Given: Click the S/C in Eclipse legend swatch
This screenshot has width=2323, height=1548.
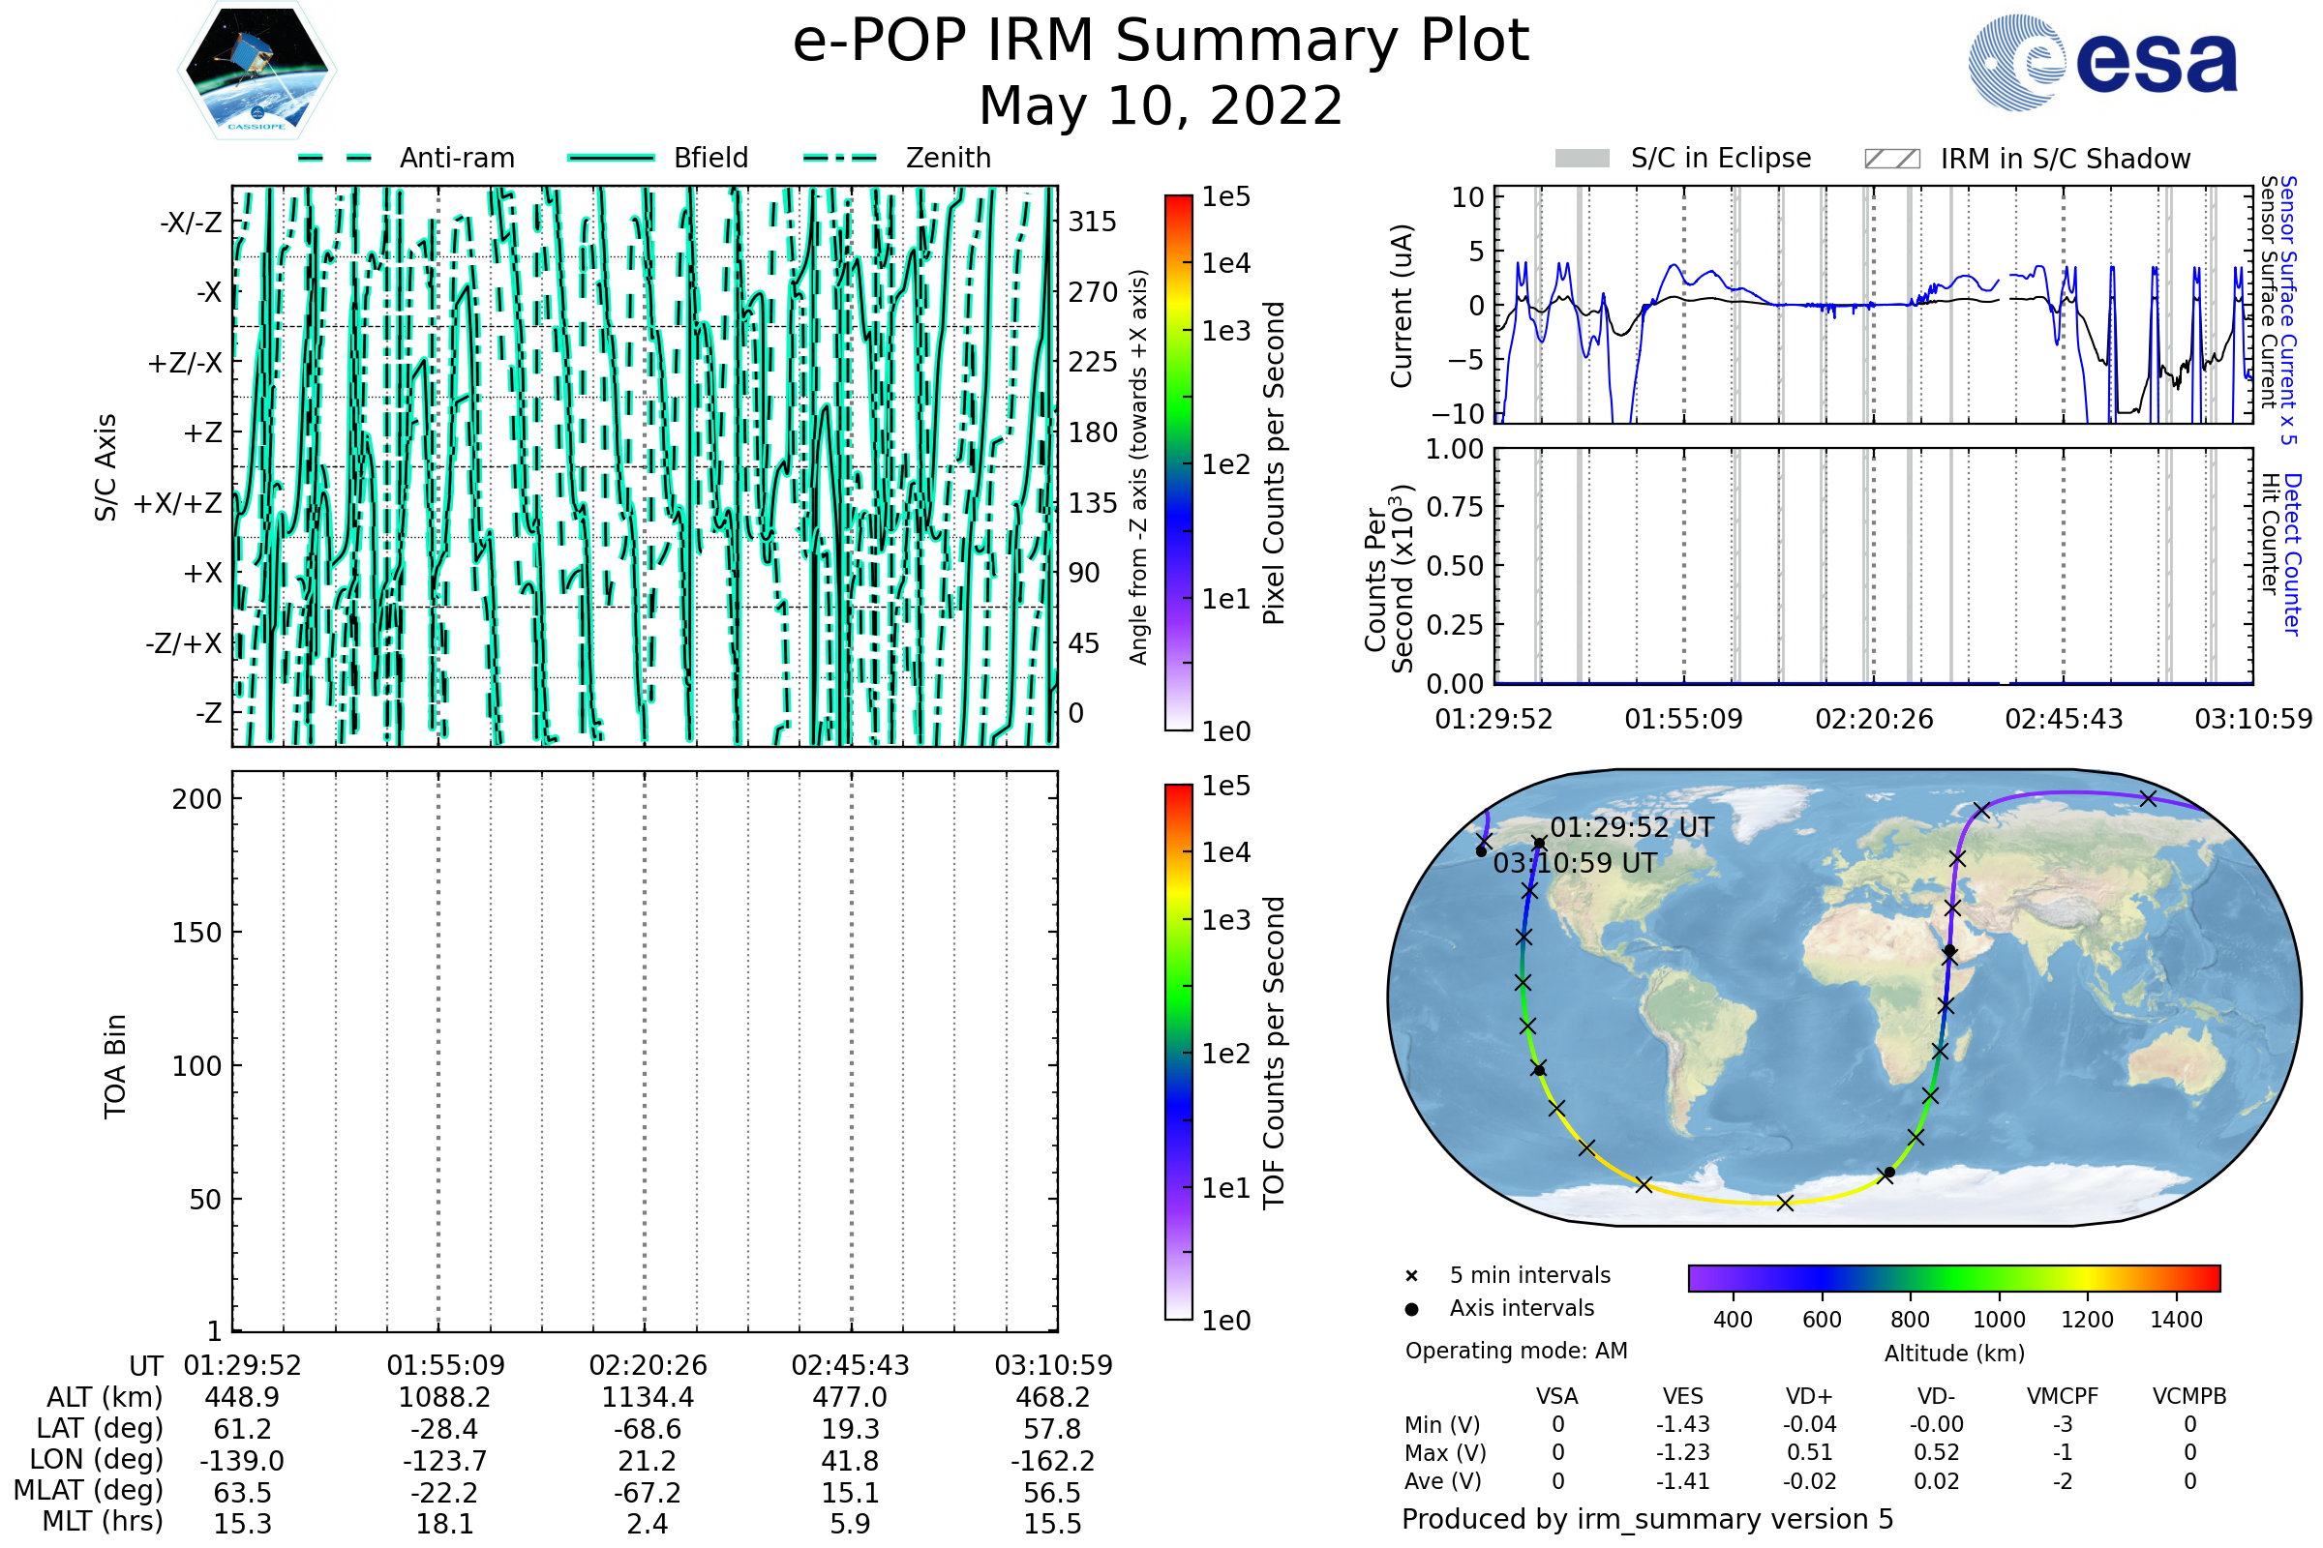Looking at the screenshot, I should click(1582, 159).
